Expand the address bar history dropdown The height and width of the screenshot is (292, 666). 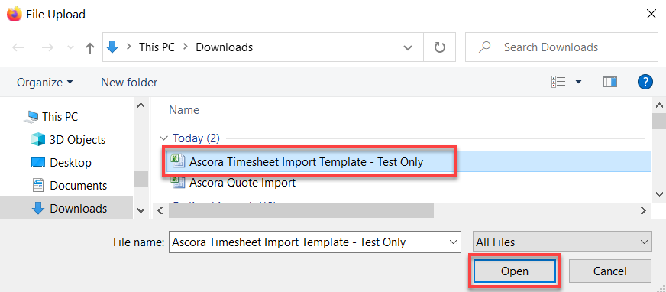407,47
